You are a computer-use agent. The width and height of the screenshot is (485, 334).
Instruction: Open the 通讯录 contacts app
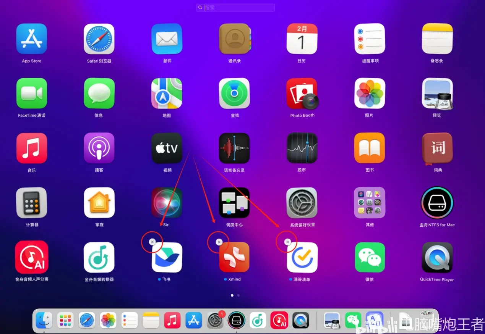[234, 39]
